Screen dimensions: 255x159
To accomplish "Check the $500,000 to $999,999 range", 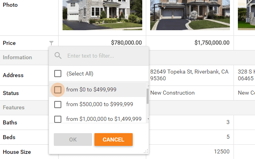I will coord(58,105).
